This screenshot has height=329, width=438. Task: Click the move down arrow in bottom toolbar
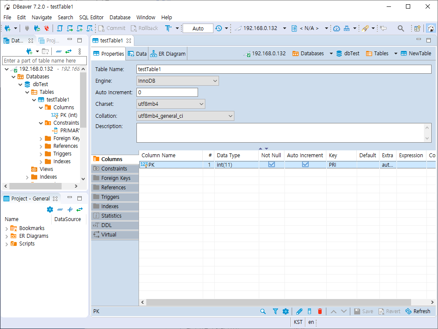point(344,311)
